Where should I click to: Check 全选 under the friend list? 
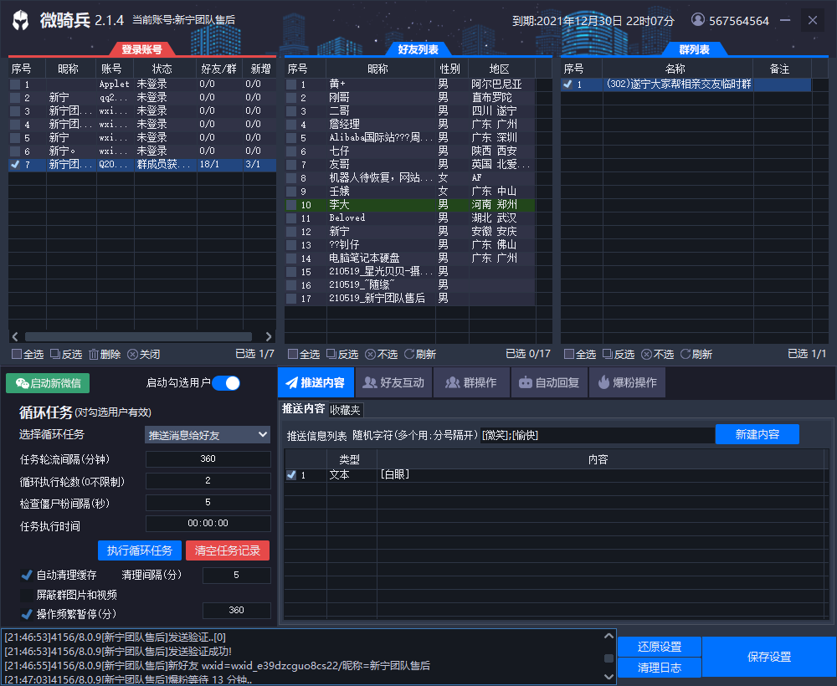coord(292,354)
